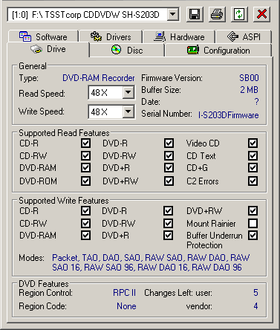
Task: Switch to the ASPI tab
Action: pyautogui.click(x=244, y=36)
